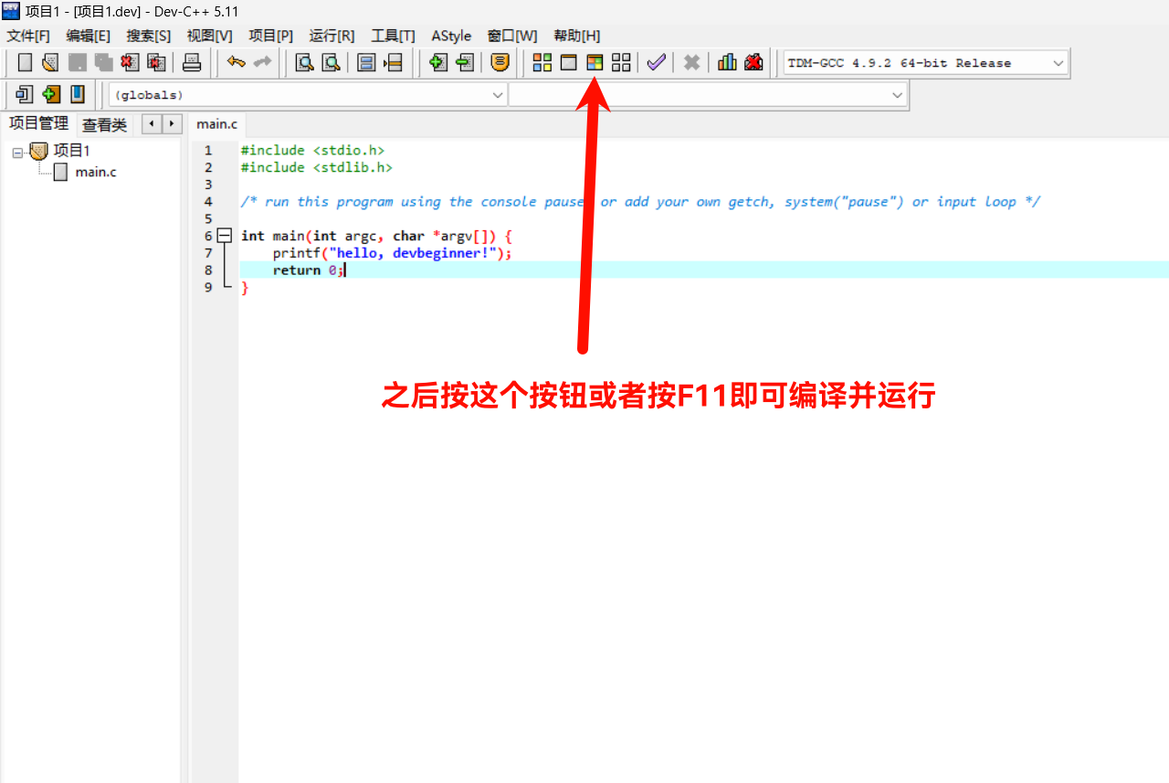Click the comment about console pauser
This screenshot has width=1169, height=783.
click(640, 202)
